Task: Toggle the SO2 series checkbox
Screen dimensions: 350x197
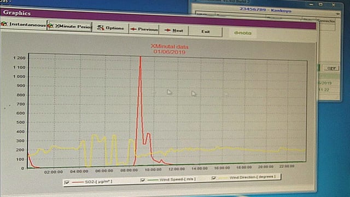Action: 67,182
